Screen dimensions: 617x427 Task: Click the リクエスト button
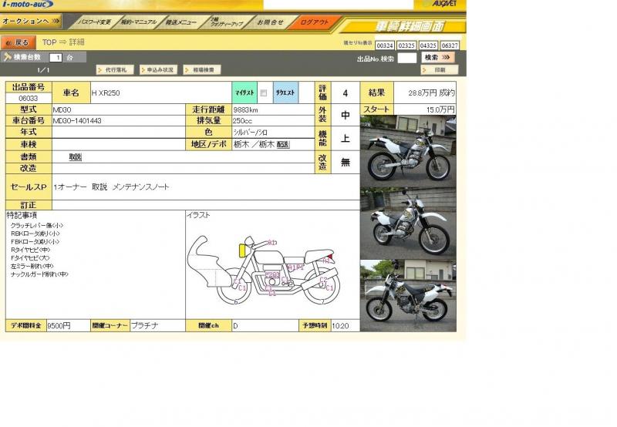285,92
